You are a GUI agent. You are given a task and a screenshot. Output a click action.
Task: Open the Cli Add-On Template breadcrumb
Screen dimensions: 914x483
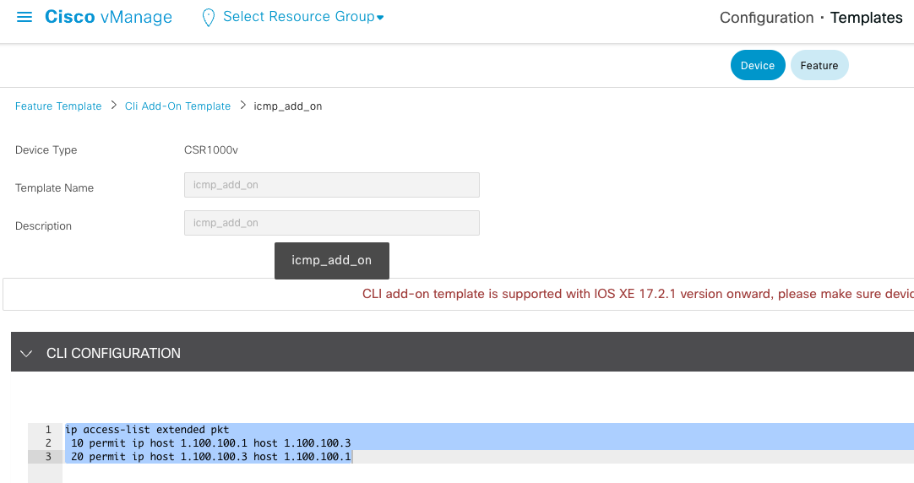[x=177, y=106]
